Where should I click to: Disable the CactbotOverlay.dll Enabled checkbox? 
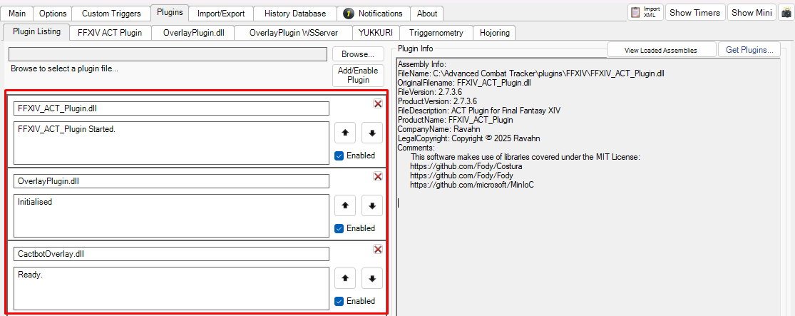(x=339, y=301)
